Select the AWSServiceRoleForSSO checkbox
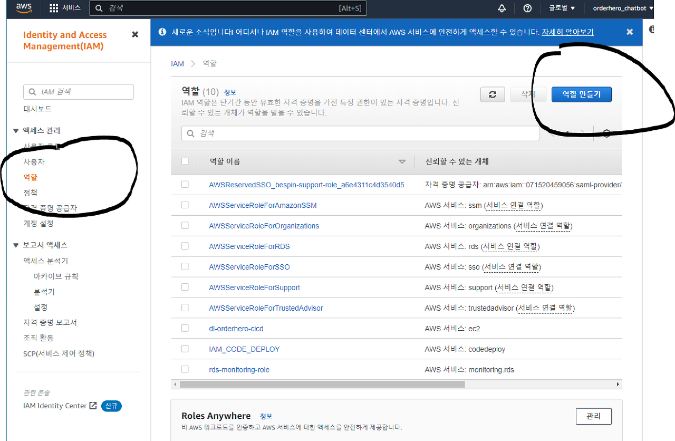 (x=185, y=266)
